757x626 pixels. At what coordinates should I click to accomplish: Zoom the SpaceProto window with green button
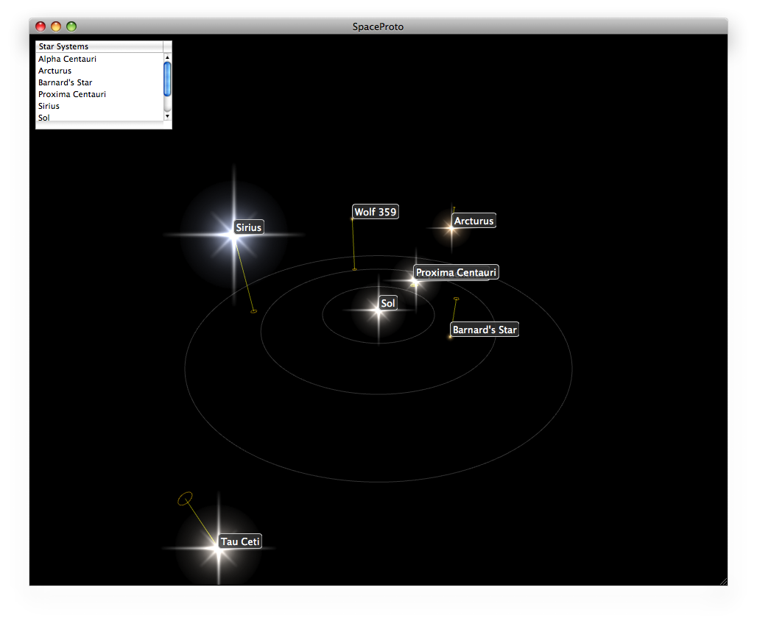coord(71,26)
